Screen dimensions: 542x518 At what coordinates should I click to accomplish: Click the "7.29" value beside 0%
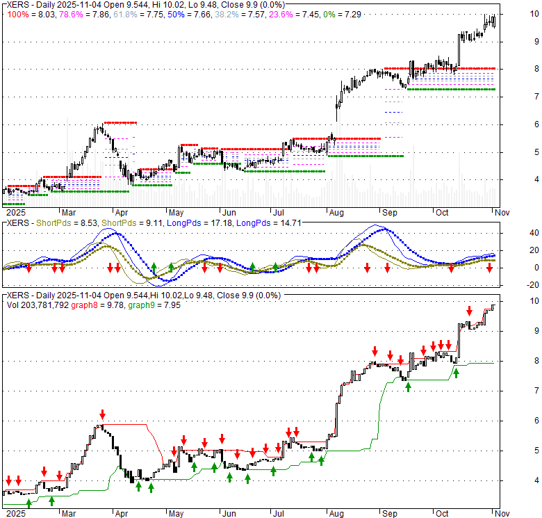(x=353, y=15)
